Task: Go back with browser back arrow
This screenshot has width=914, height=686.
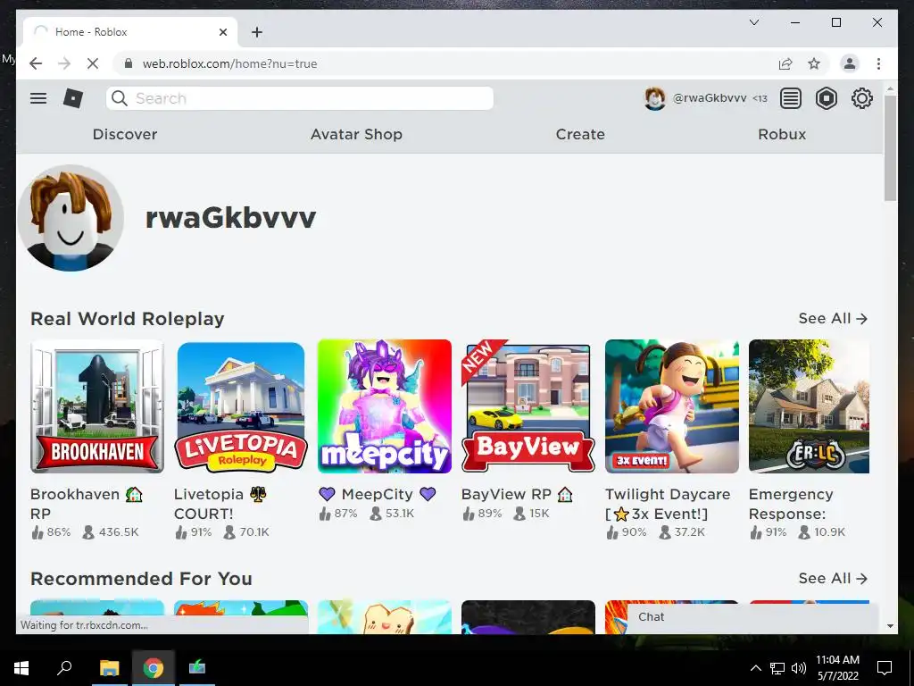Action: coord(36,63)
